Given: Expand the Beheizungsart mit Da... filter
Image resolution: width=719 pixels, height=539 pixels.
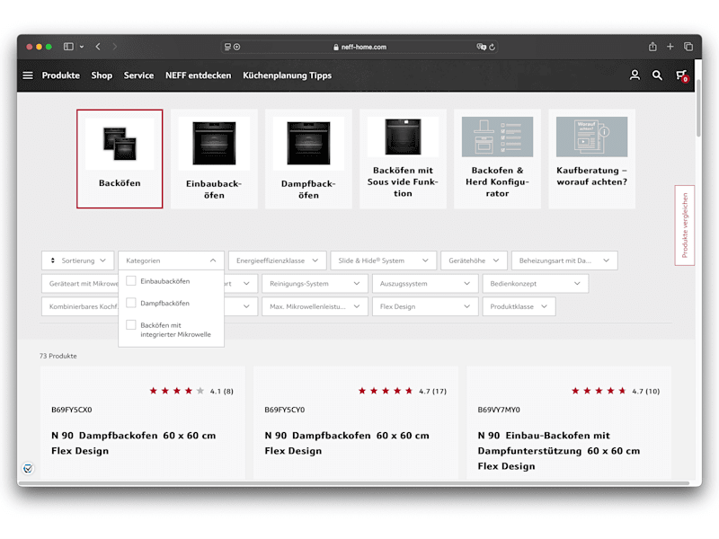Looking at the screenshot, I should [564, 261].
